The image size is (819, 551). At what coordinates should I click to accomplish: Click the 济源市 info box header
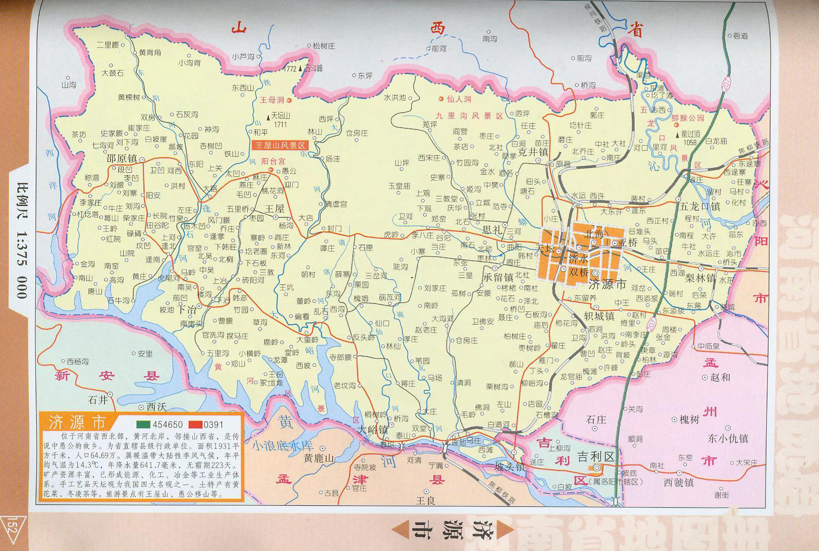[x=76, y=422]
